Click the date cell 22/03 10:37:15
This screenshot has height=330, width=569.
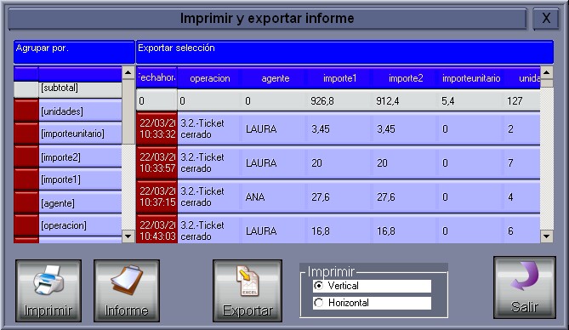click(157, 196)
